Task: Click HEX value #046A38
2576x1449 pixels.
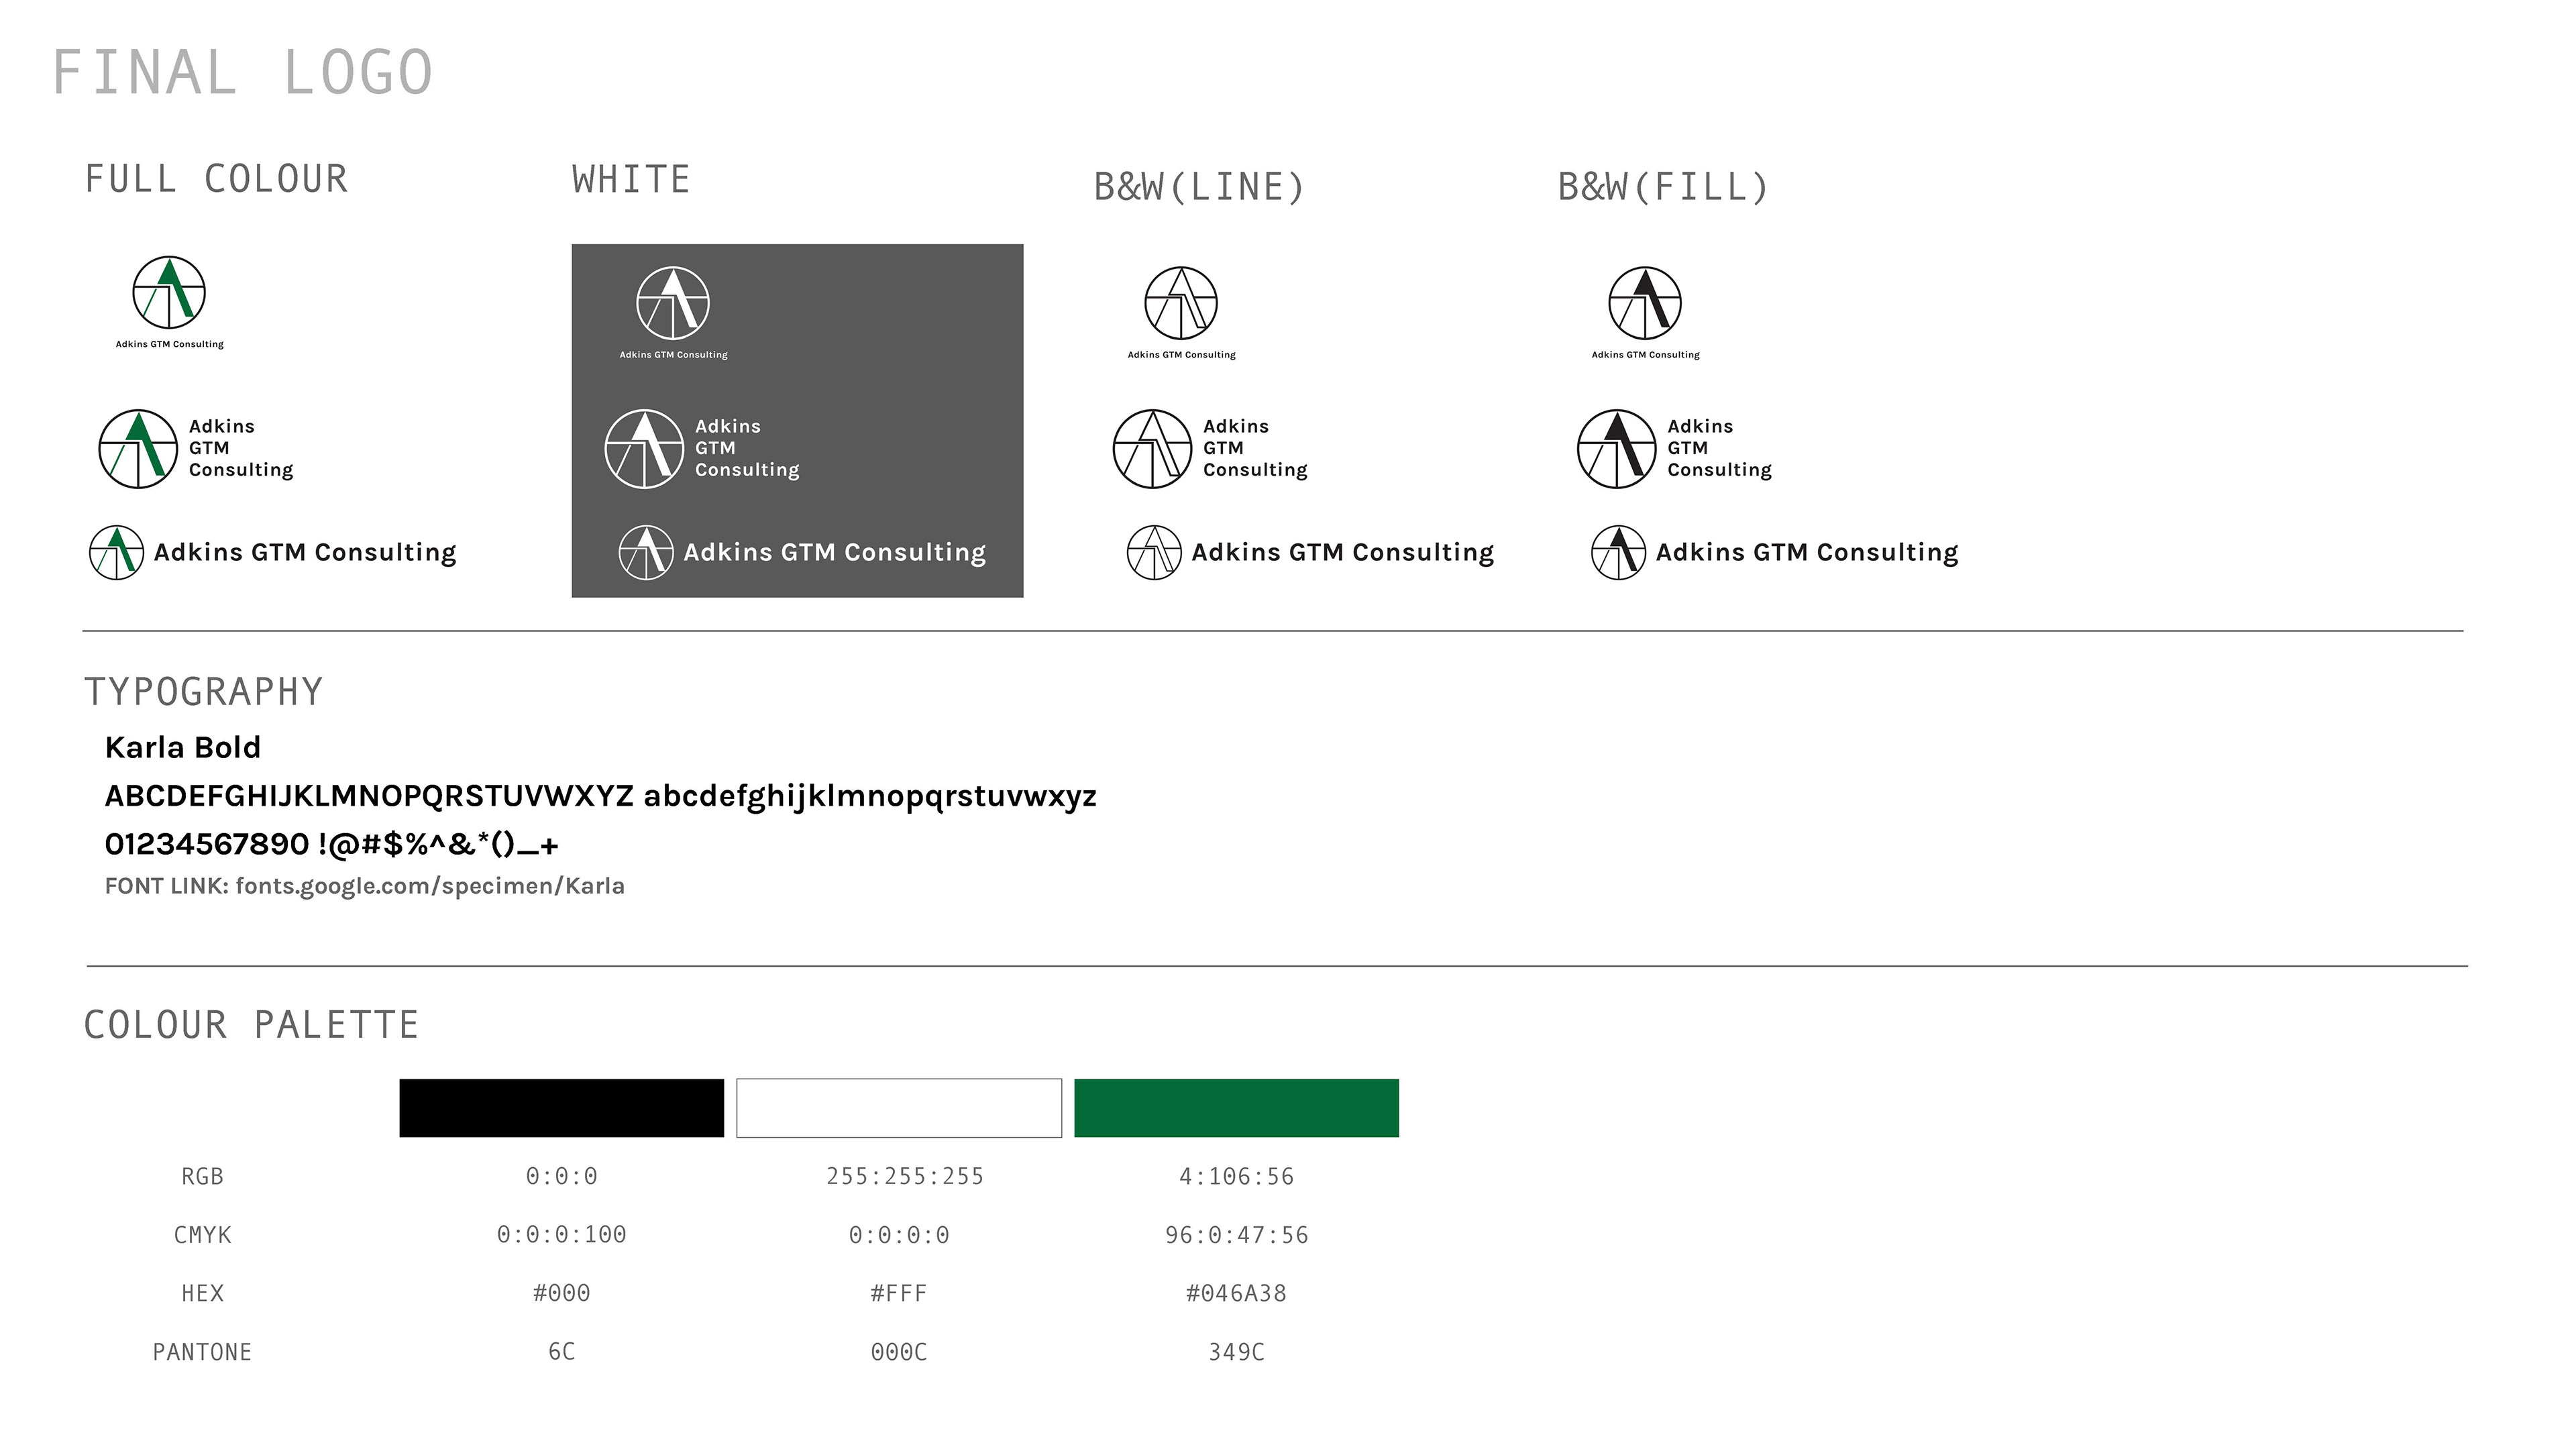Action: (1237, 1294)
